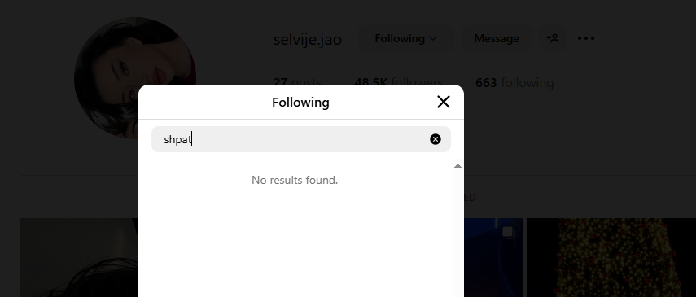
Task: Click the scroll-up arrow in the list
Action: coord(457,166)
